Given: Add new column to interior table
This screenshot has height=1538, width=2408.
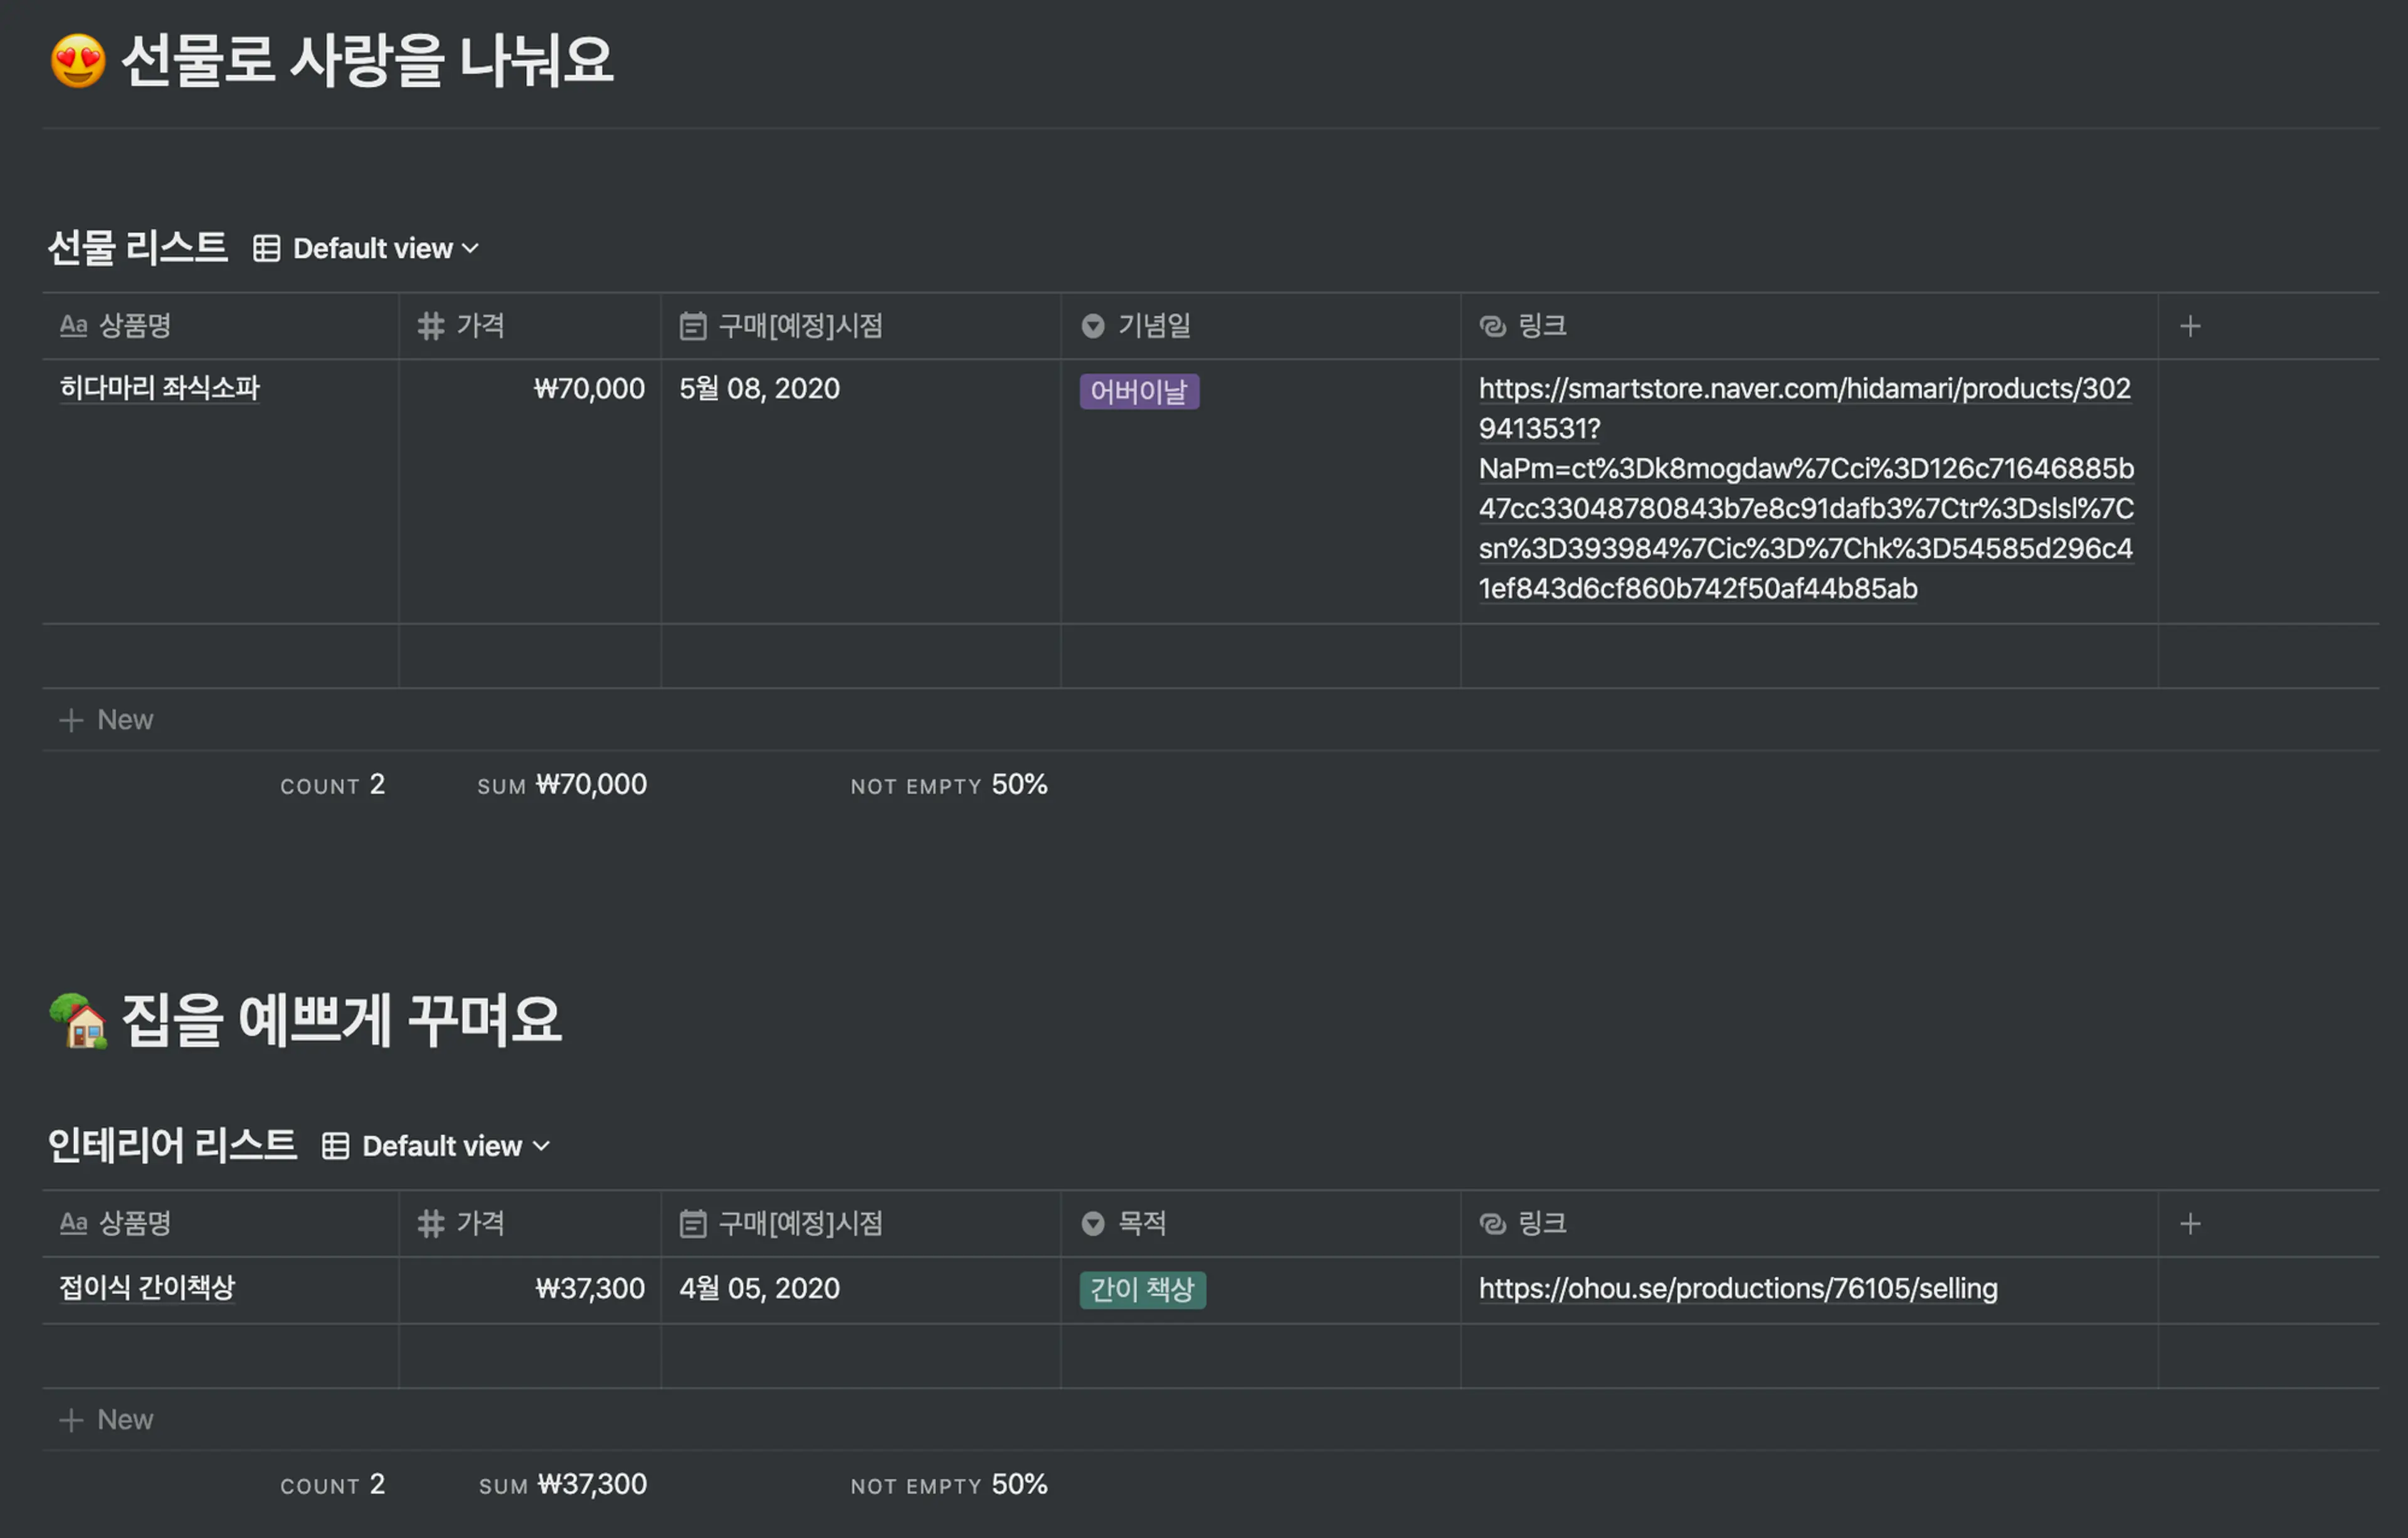Looking at the screenshot, I should click(x=2190, y=1223).
